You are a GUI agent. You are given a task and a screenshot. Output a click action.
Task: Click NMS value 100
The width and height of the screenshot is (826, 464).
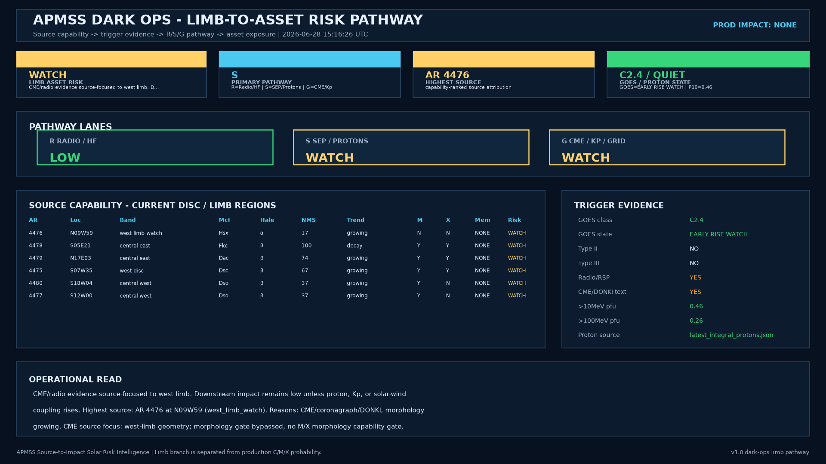coord(306,245)
